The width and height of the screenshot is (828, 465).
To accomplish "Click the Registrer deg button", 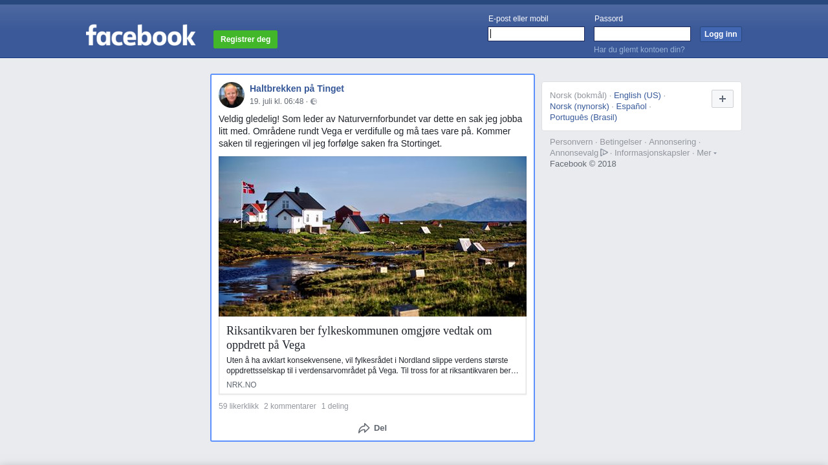I will tap(245, 39).
